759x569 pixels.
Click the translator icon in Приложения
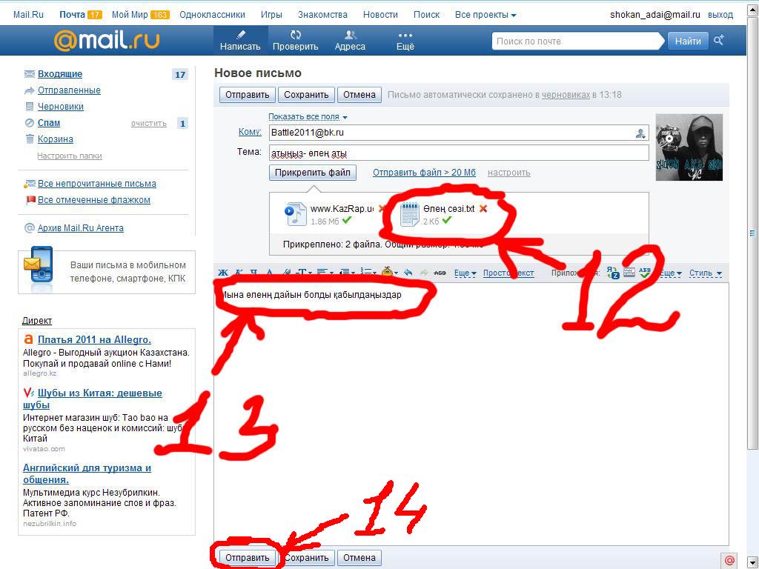(613, 273)
